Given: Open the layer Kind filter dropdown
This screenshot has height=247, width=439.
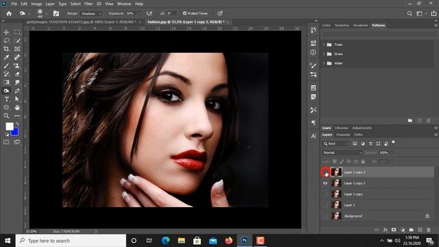Looking at the screenshot, I should (336, 143).
